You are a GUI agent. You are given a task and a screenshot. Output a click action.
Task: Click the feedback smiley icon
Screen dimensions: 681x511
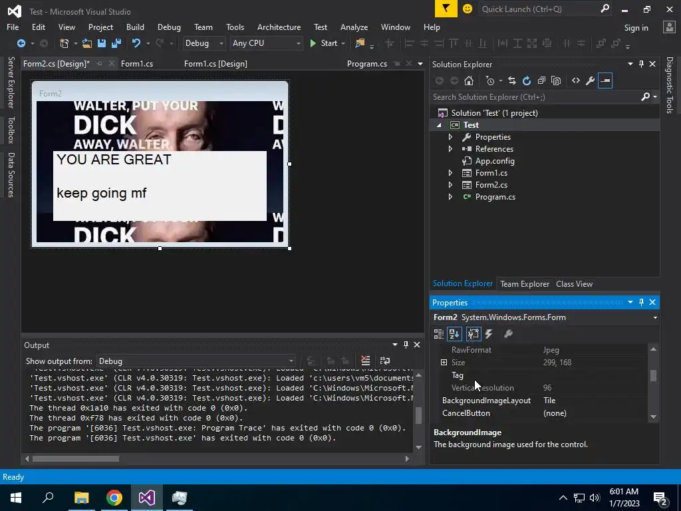(x=468, y=9)
